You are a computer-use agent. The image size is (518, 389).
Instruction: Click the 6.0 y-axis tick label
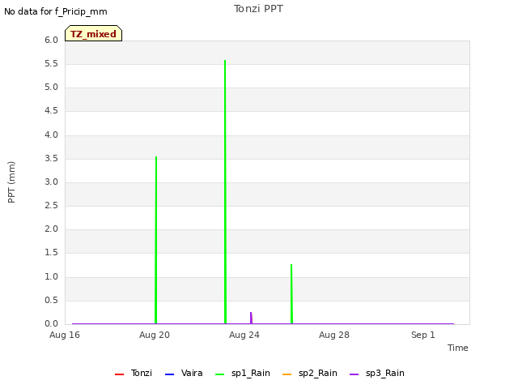click(51, 40)
